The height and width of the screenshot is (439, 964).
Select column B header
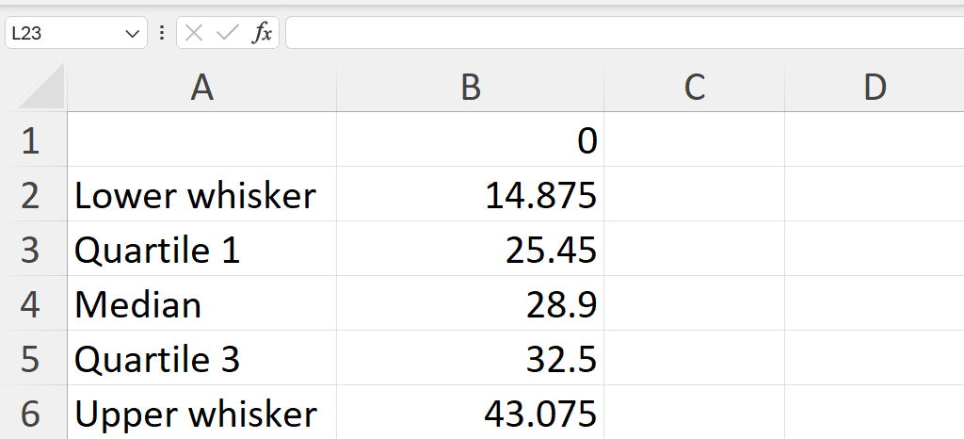coord(471,88)
